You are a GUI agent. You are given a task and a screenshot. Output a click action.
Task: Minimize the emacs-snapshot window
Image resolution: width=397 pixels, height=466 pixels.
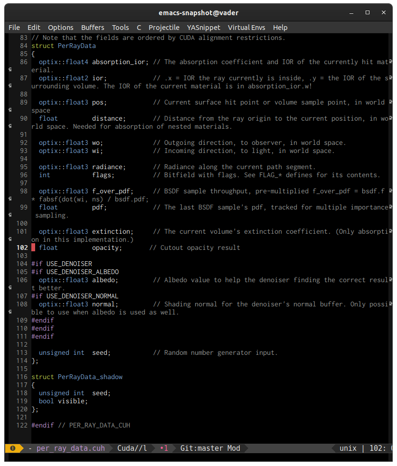point(351,12)
